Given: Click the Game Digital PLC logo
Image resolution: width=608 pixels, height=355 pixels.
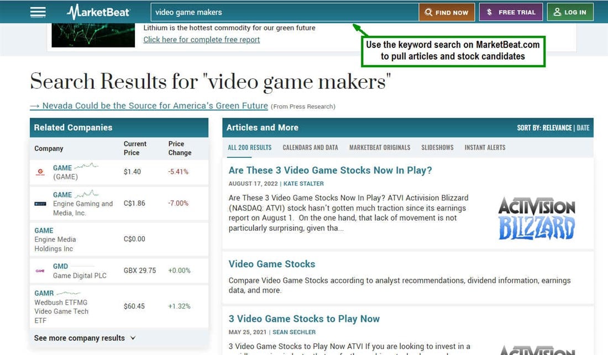Looking at the screenshot, I should (40, 271).
